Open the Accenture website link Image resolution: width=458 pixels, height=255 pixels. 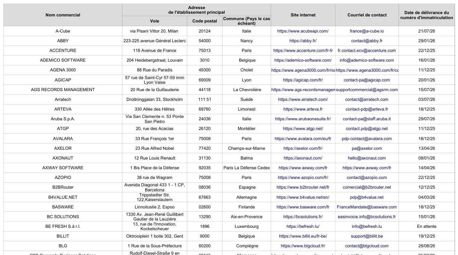pos(303,51)
